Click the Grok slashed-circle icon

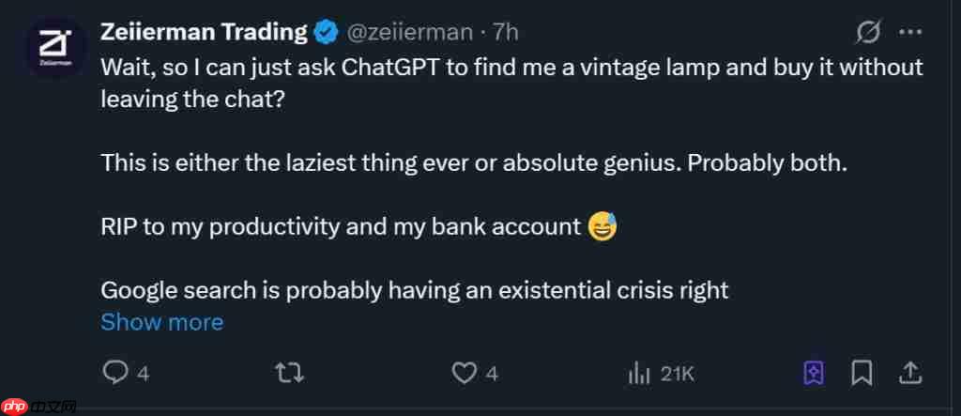(868, 33)
